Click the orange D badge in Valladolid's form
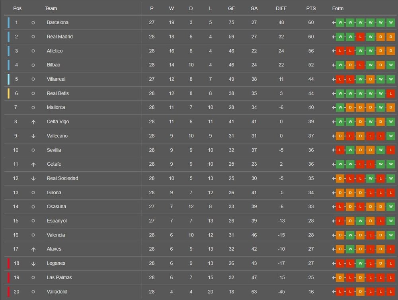Screen dimensions: 398x300 point(360,292)
